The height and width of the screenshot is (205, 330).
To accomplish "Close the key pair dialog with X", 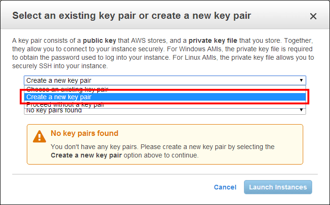I will (314, 16).
